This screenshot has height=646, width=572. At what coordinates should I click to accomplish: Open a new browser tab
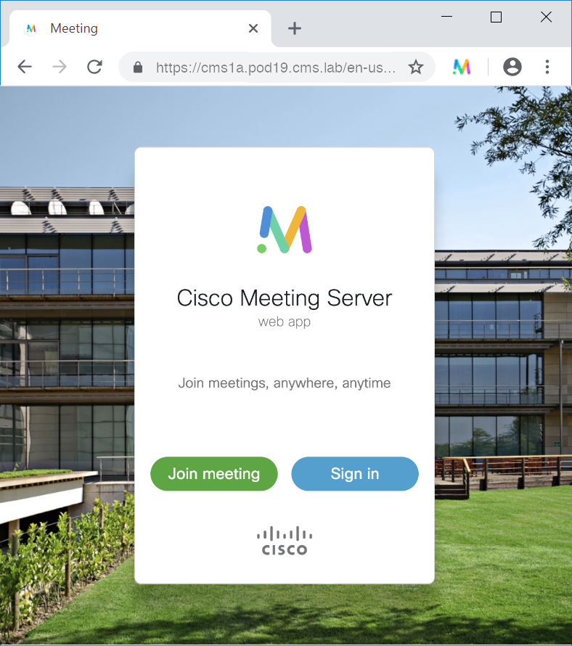point(295,28)
